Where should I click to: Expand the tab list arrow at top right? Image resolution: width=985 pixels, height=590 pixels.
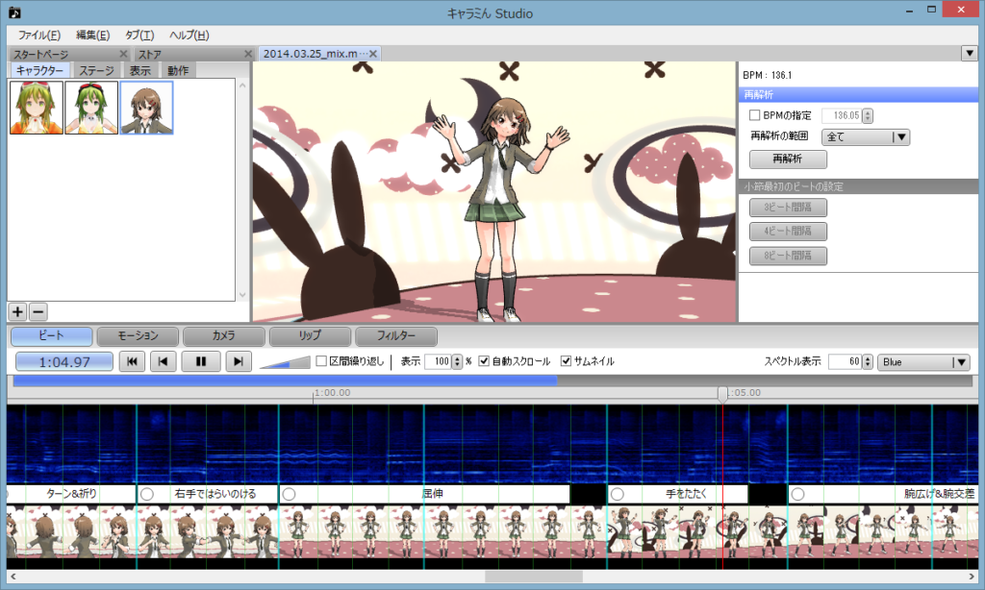click(x=970, y=53)
